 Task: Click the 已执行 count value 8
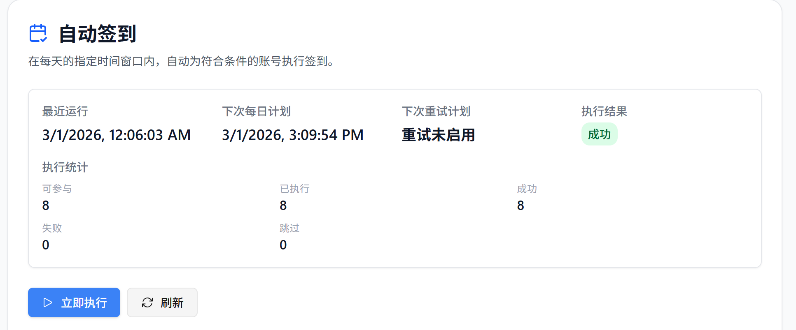pyautogui.click(x=283, y=205)
